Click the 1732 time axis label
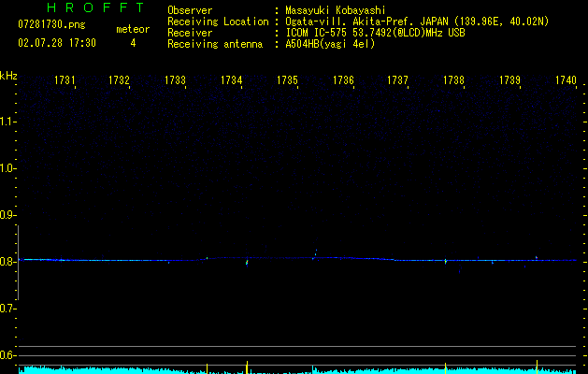The width and height of the screenshot is (588, 374). tap(119, 80)
